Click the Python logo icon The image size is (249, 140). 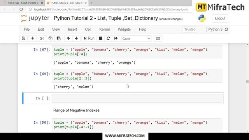[202, 18]
